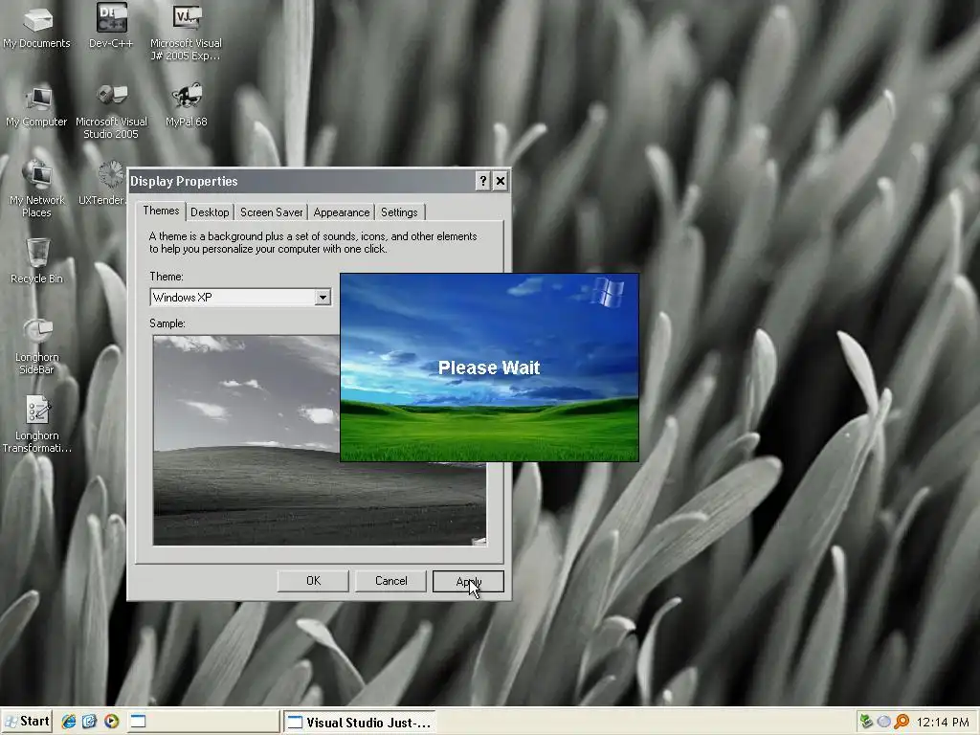Image resolution: width=980 pixels, height=735 pixels.
Task: Switch to the Themes tab
Action: [x=161, y=211]
